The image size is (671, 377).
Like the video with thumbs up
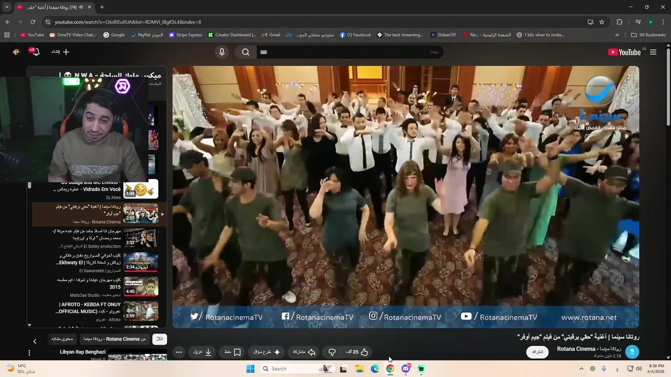pos(356,352)
